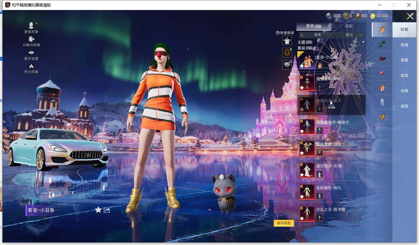Viewport: 419px width, 245px height.
Task: Select the 沙丘之主-图卡盟 outfit thumbnail
Action: click(x=307, y=214)
